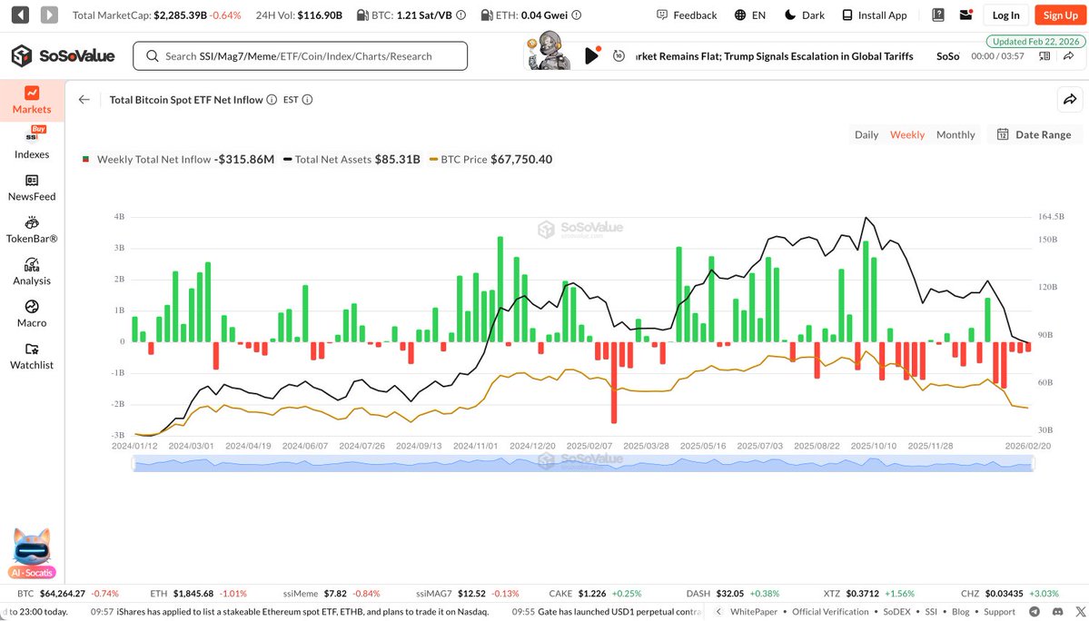Screen dimensions: 1089x621
Task: Open the Official Verification link
Action: [830, 611]
